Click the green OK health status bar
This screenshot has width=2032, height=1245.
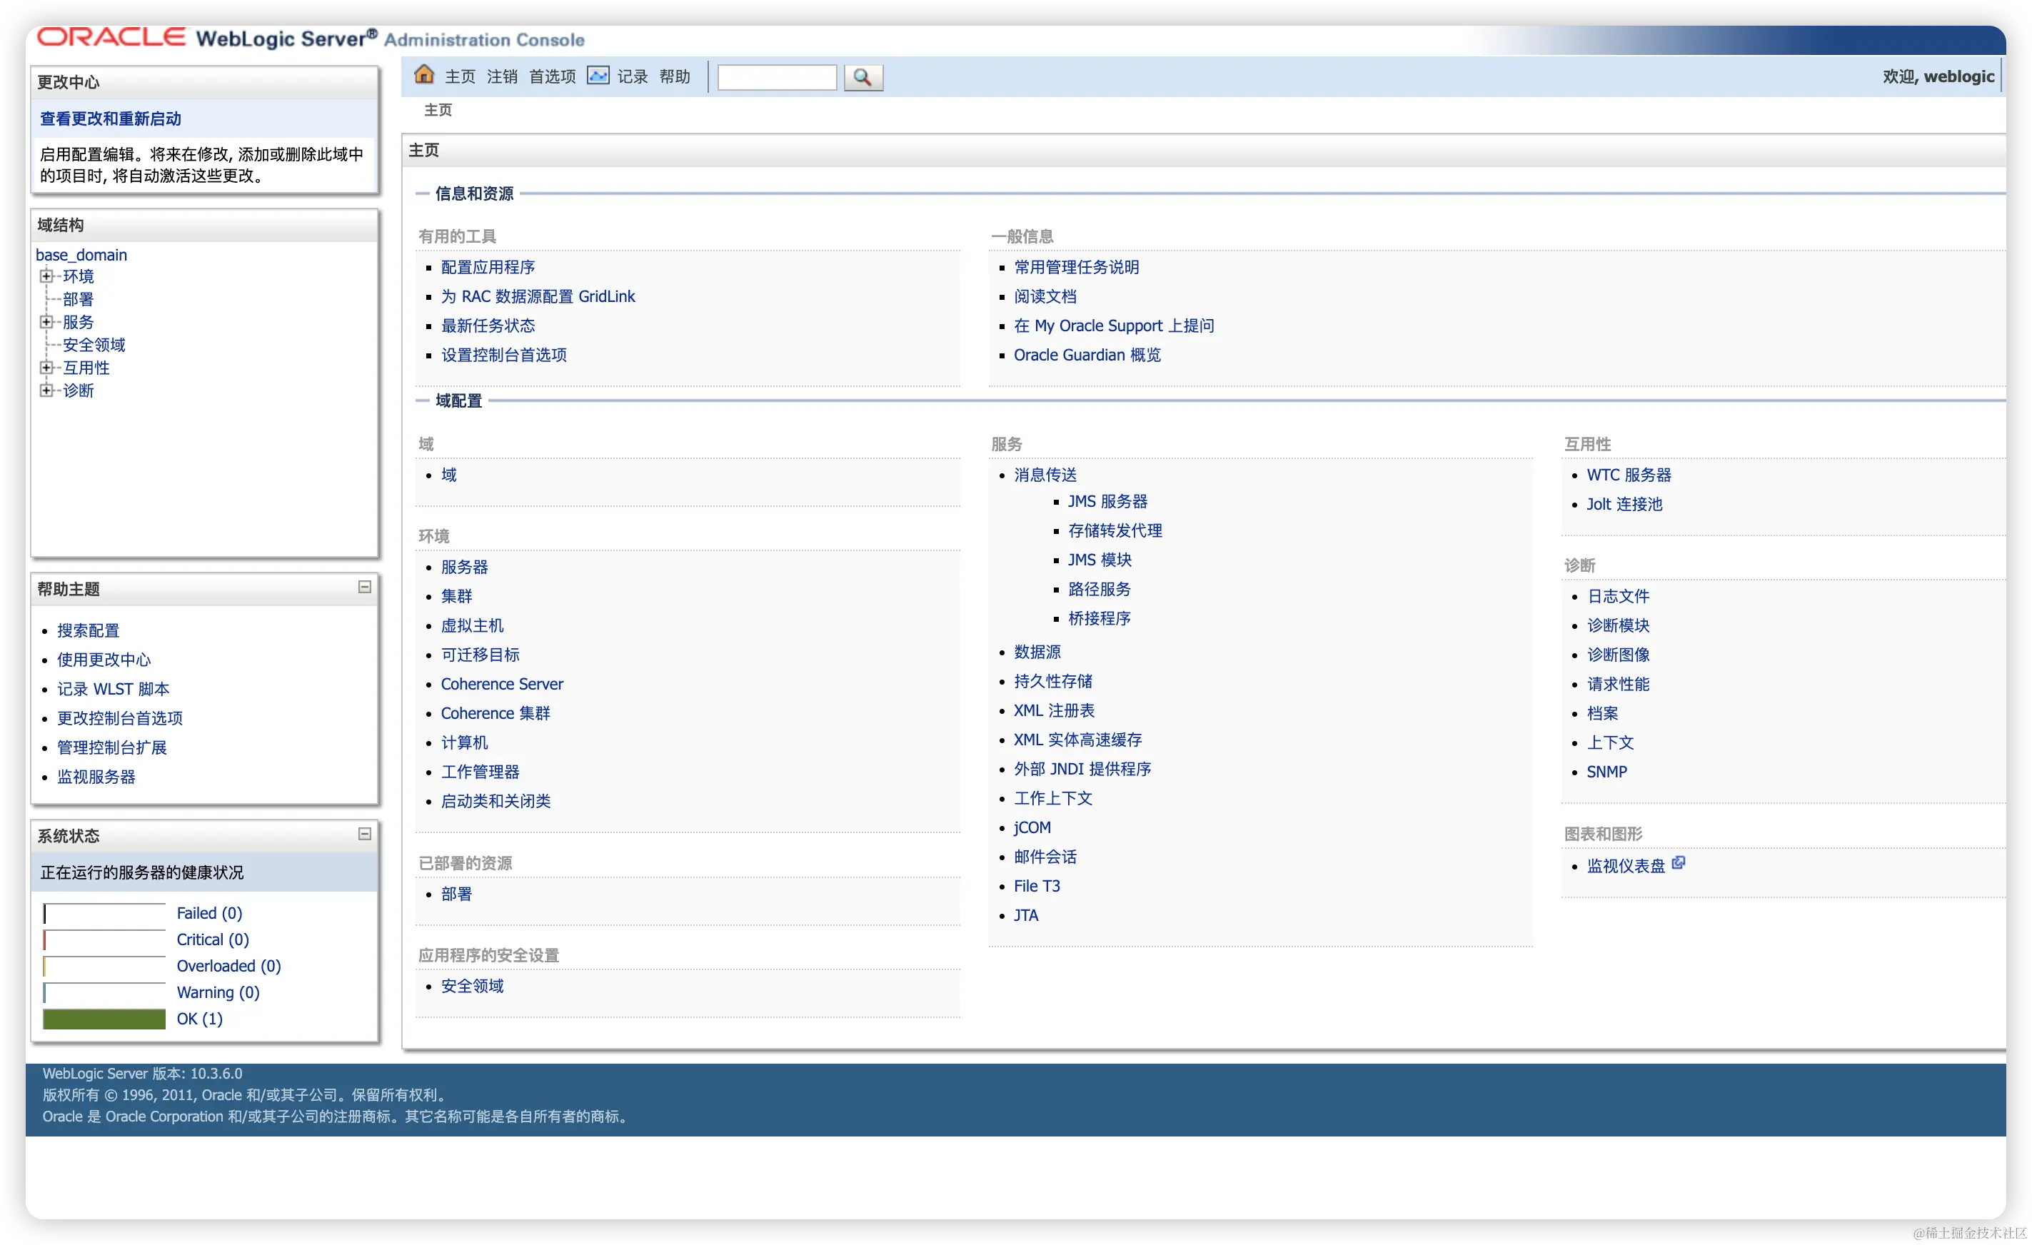[104, 1019]
